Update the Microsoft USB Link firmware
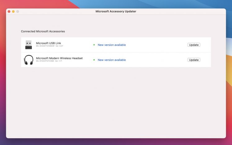Screen dimensions: 232x145 click(x=194, y=45)
